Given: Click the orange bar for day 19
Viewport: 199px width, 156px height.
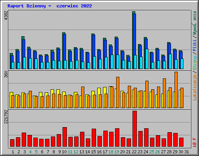Looking at the screenshot, I should tap(118, 92).
